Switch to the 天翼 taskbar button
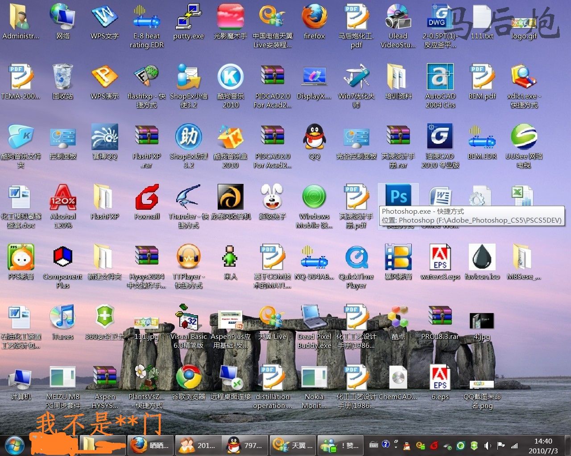 292,445
